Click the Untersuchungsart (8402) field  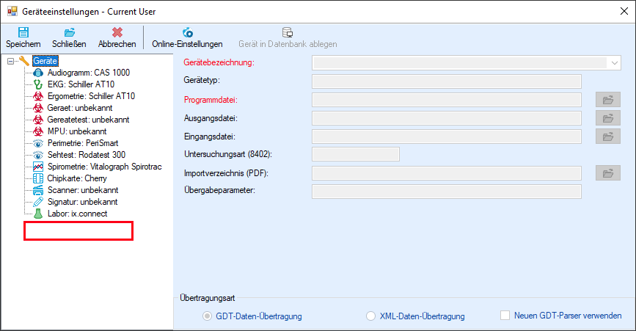tap(356, 154)
